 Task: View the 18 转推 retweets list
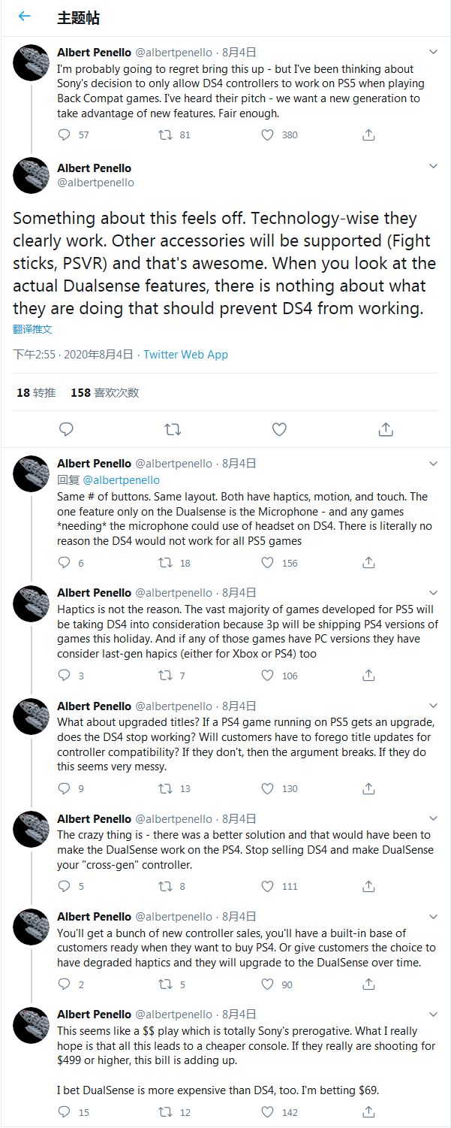click(35, 392)
